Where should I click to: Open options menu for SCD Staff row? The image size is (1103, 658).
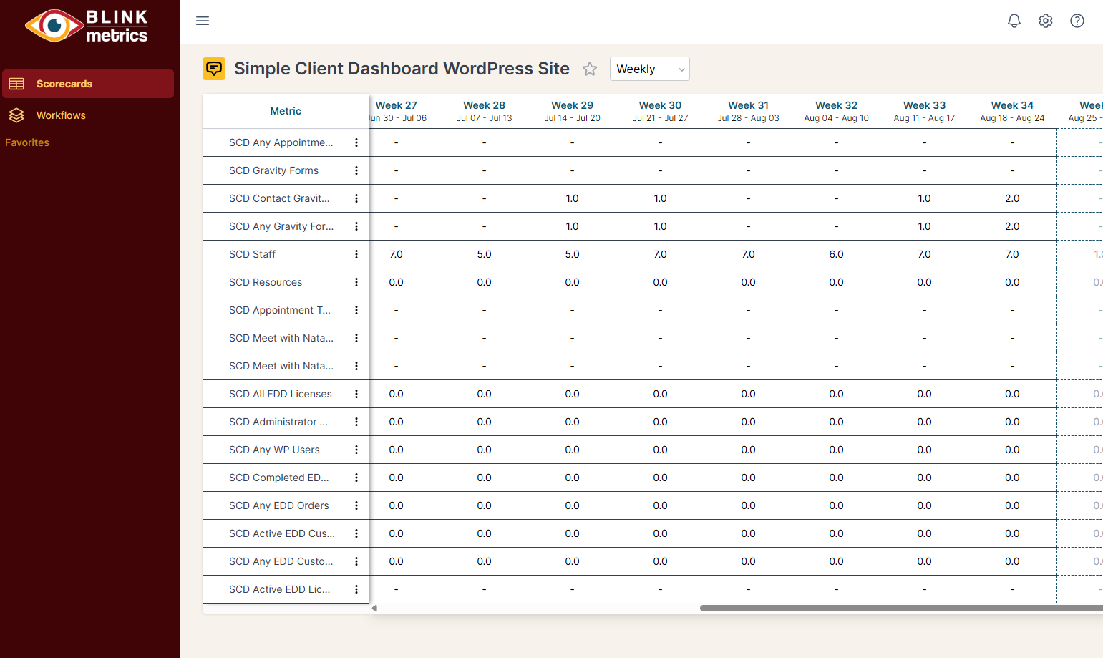click(356, 254)
